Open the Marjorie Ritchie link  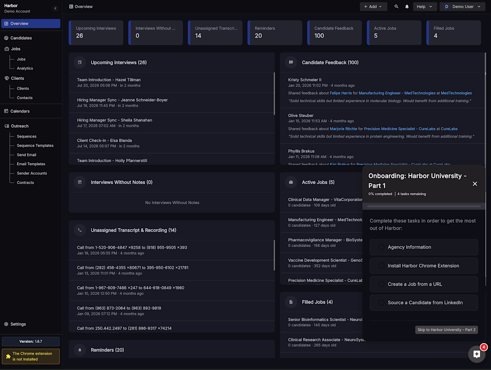343,129
